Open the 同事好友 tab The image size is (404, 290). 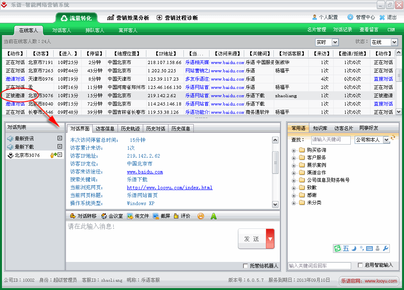[x=369, y=128]
